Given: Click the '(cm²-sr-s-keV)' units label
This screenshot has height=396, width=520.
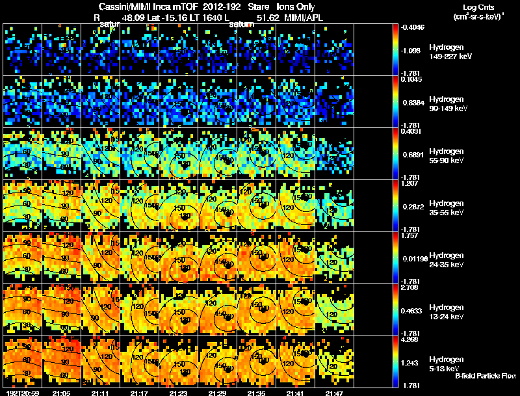Looking at the screenshot, I should coord(478,16).
